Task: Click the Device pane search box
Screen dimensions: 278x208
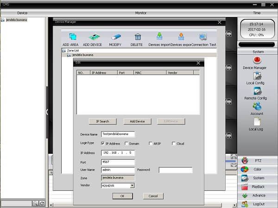Action: point(16,203)
